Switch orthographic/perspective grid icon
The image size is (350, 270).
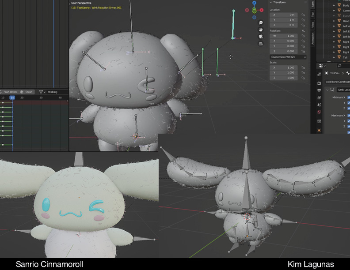coord(260,44)
